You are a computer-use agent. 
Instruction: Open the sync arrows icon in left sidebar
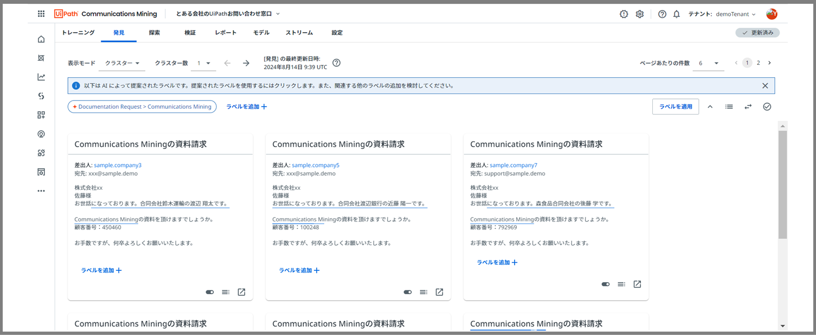point(41,96)
